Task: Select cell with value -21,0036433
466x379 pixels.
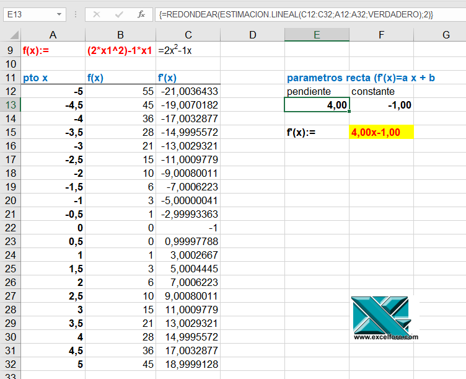Action: pos(188,91)
